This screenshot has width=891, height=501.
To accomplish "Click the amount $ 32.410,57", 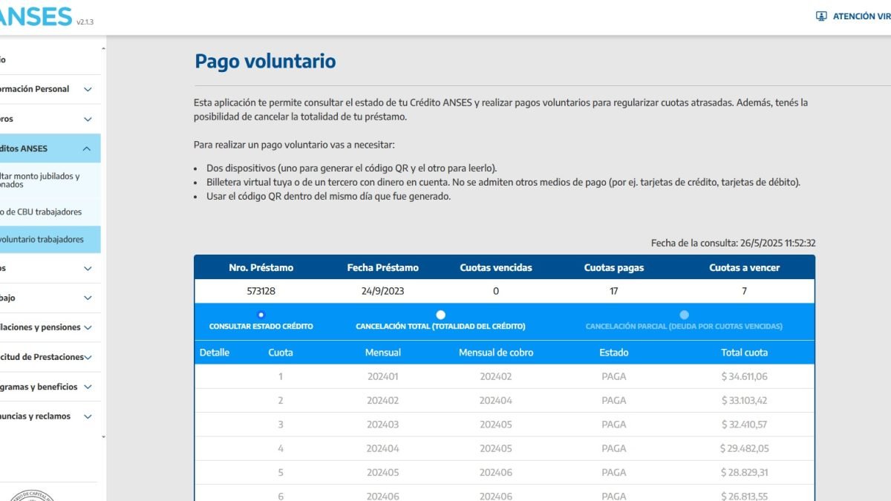I will 745,425.
